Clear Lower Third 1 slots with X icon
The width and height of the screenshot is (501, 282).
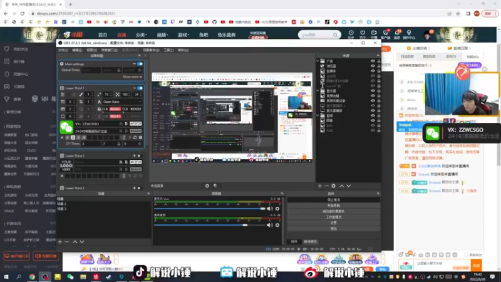(x=62, y=137)
